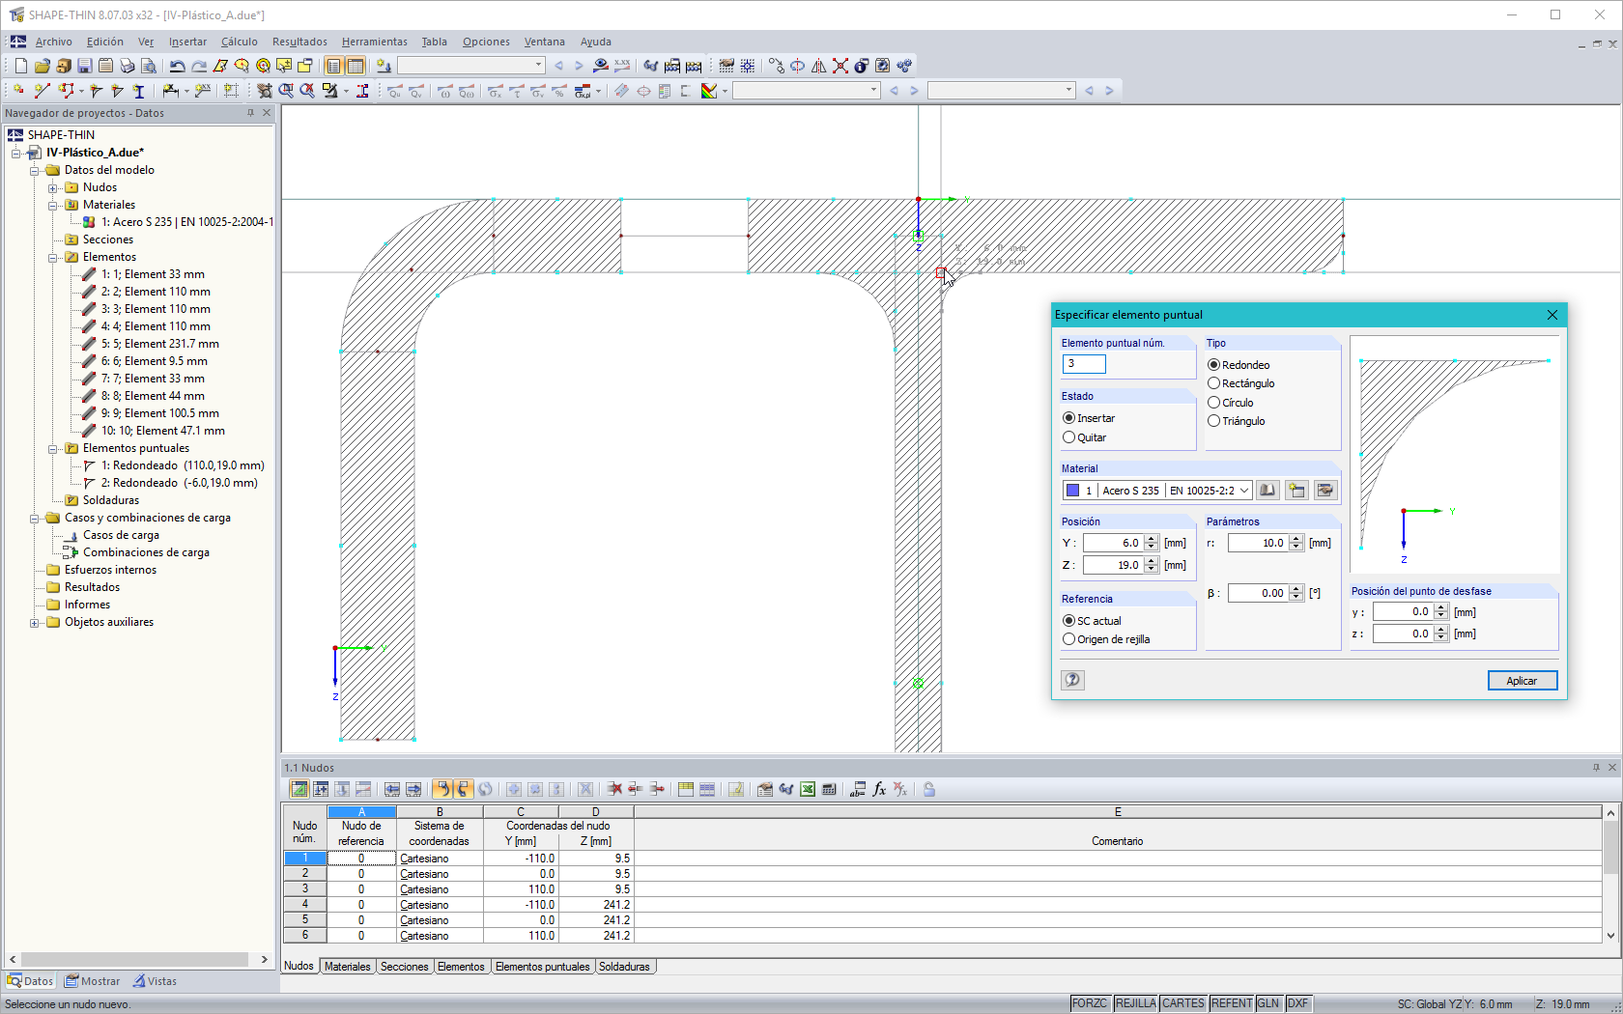Open the first toolbar combo box dropdown
The height and width of the screenshot is (1014, 1623).
(x=538, y=66)
